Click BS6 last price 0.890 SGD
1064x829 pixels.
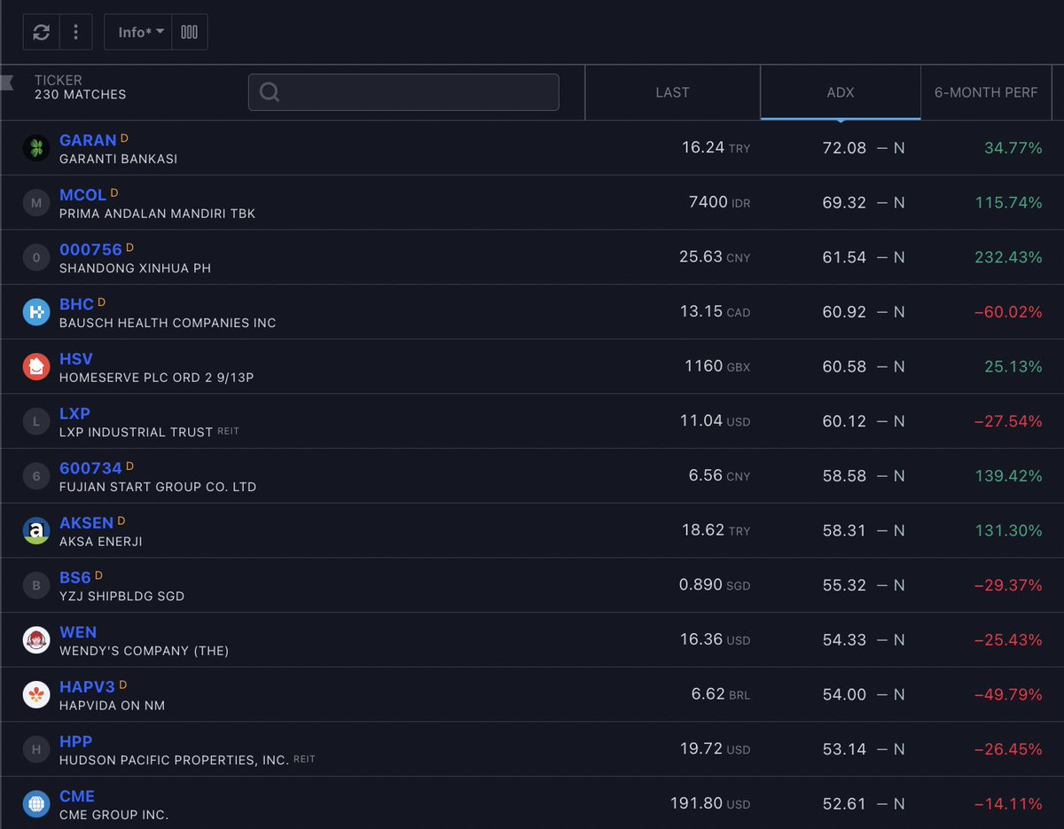coord(715,586)
